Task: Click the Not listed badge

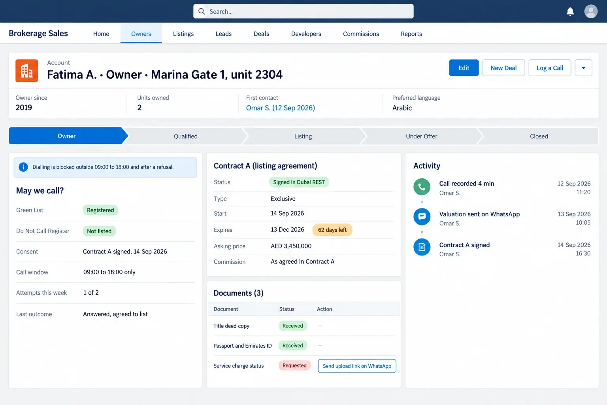Action: tap(99, 231)
